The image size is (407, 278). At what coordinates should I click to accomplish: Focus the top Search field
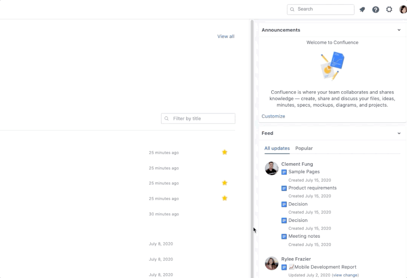[x=321, y=9]
